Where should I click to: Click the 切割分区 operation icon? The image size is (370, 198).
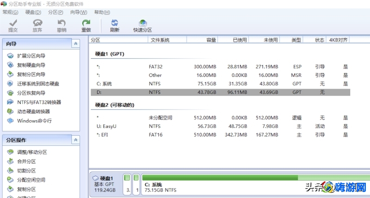[x=10, y=171]
